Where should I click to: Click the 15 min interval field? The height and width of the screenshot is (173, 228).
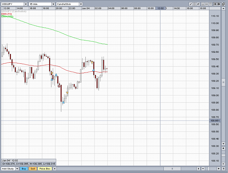[x=40, y=4]
